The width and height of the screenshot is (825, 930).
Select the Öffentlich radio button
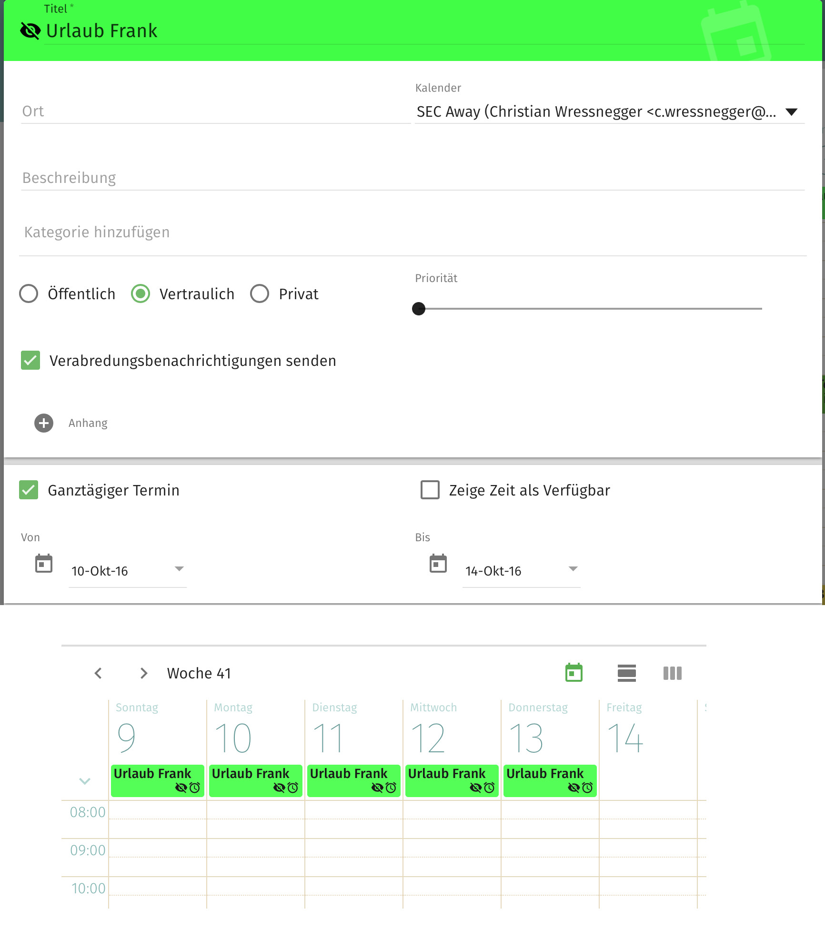coord(29,293)
